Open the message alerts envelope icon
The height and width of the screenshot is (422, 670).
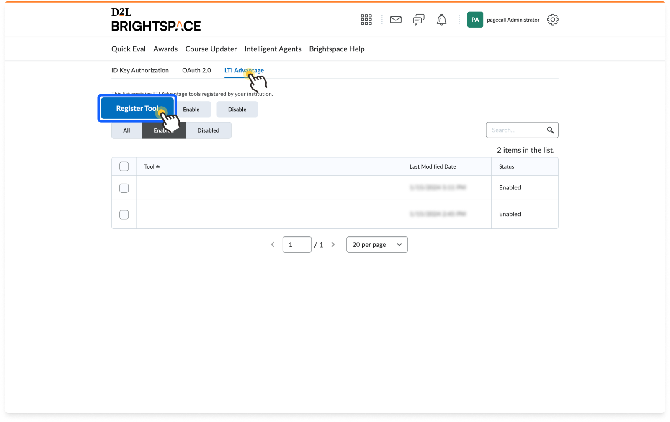[395, 20]
